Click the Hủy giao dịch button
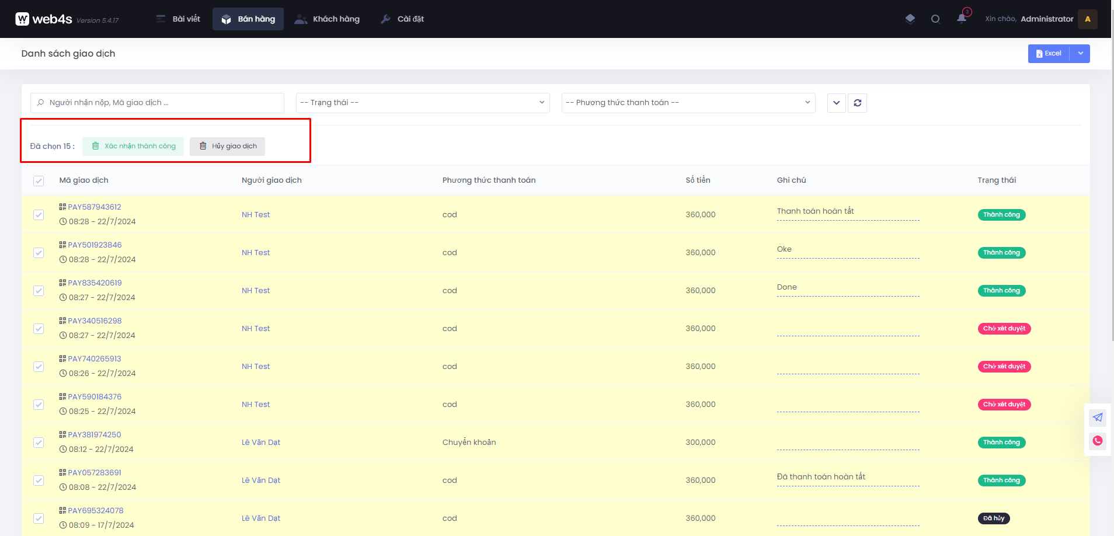Image resolution: width=1114 pixels, height=536 pixels. (x=227, y=146)
